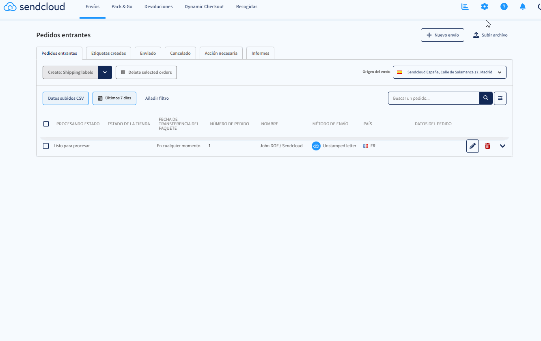Screen dimensions: 541x341
Task: Open the settings gear icon
Action: point(485,6)
